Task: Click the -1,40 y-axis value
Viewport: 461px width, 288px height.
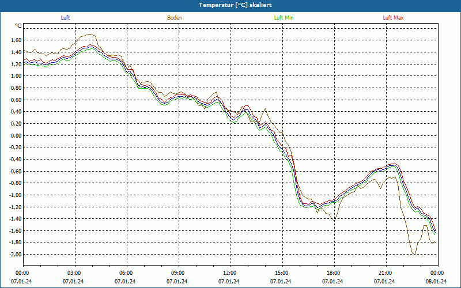Action: click(x=16, y=219)
